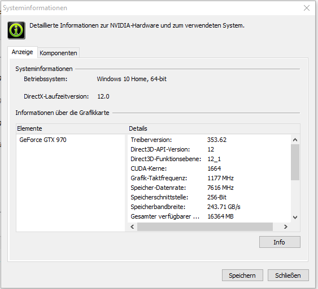Select the Anzeige tab
This screenshot has height=289, width=318.
pyautogui.click(x=22, y=52)
